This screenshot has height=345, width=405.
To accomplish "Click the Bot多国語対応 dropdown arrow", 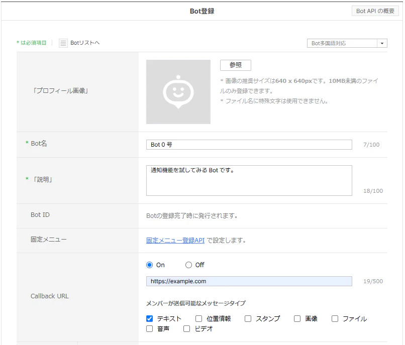I will pyautogui.click(x=382, y=43).
